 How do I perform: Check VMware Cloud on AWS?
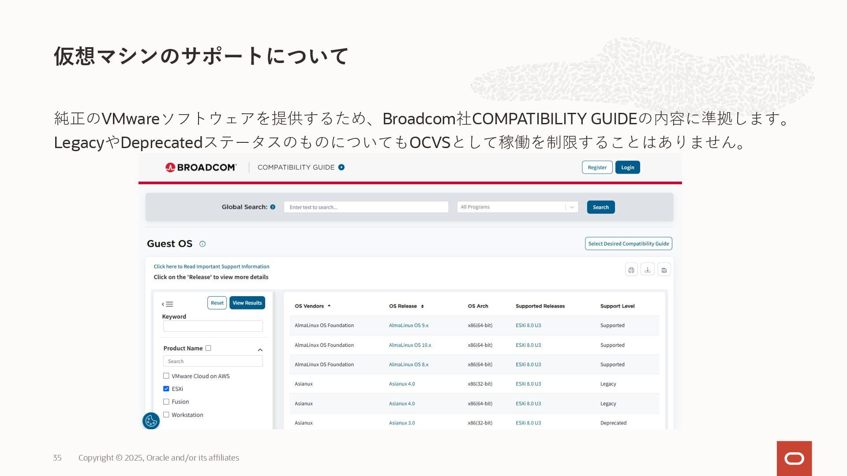point(166,376)
